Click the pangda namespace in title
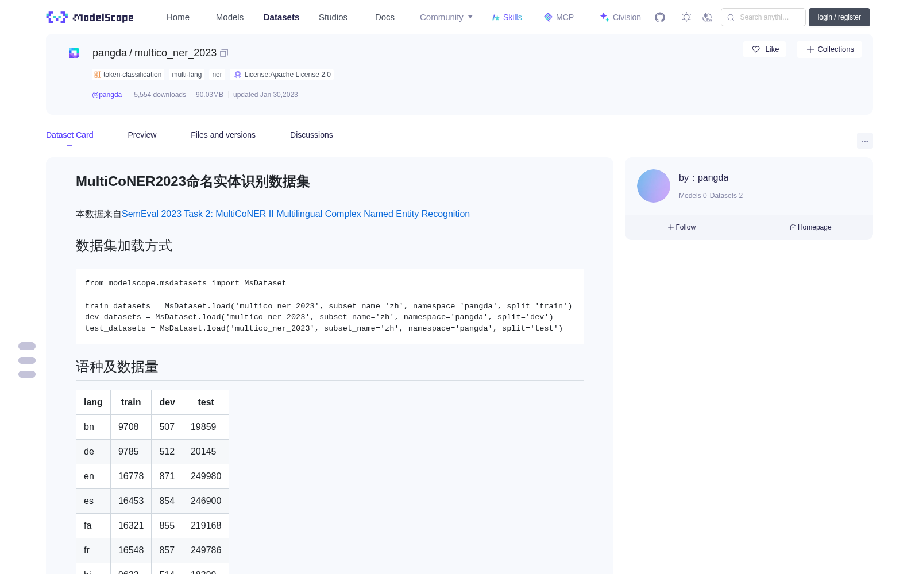This screenshot has height=574, width=919. [110, 53]
